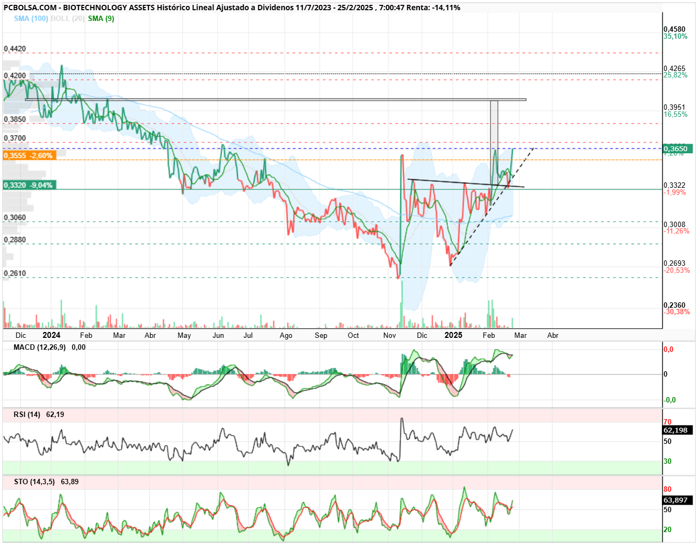Click the STO (14,3,5) indicator label
Viewport: 698px width, 545px height.
pos(34,482)
